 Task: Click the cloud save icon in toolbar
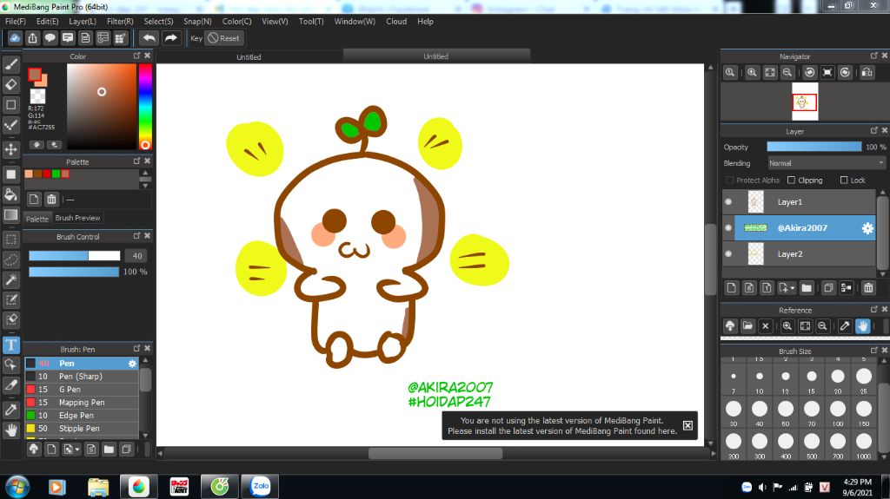tap(15, 38)
